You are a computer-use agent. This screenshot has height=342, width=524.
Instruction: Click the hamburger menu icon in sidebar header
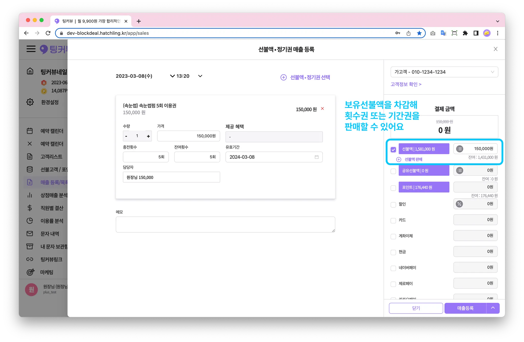coord(31,49)
